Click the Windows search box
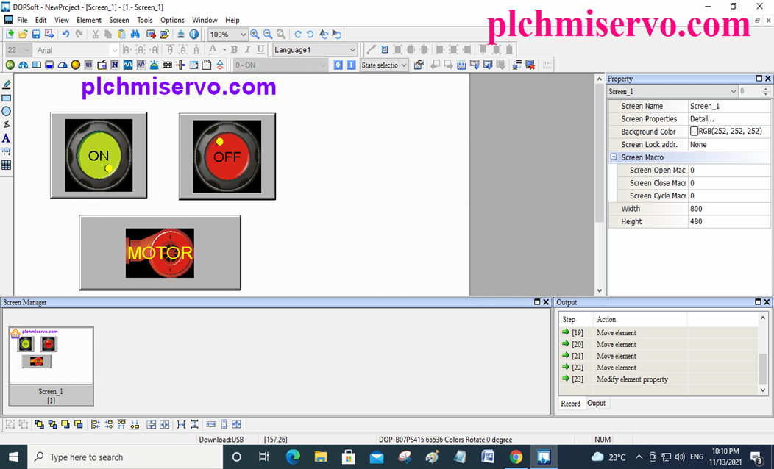The height and width of the screenshot is (469, 774). 125,457
